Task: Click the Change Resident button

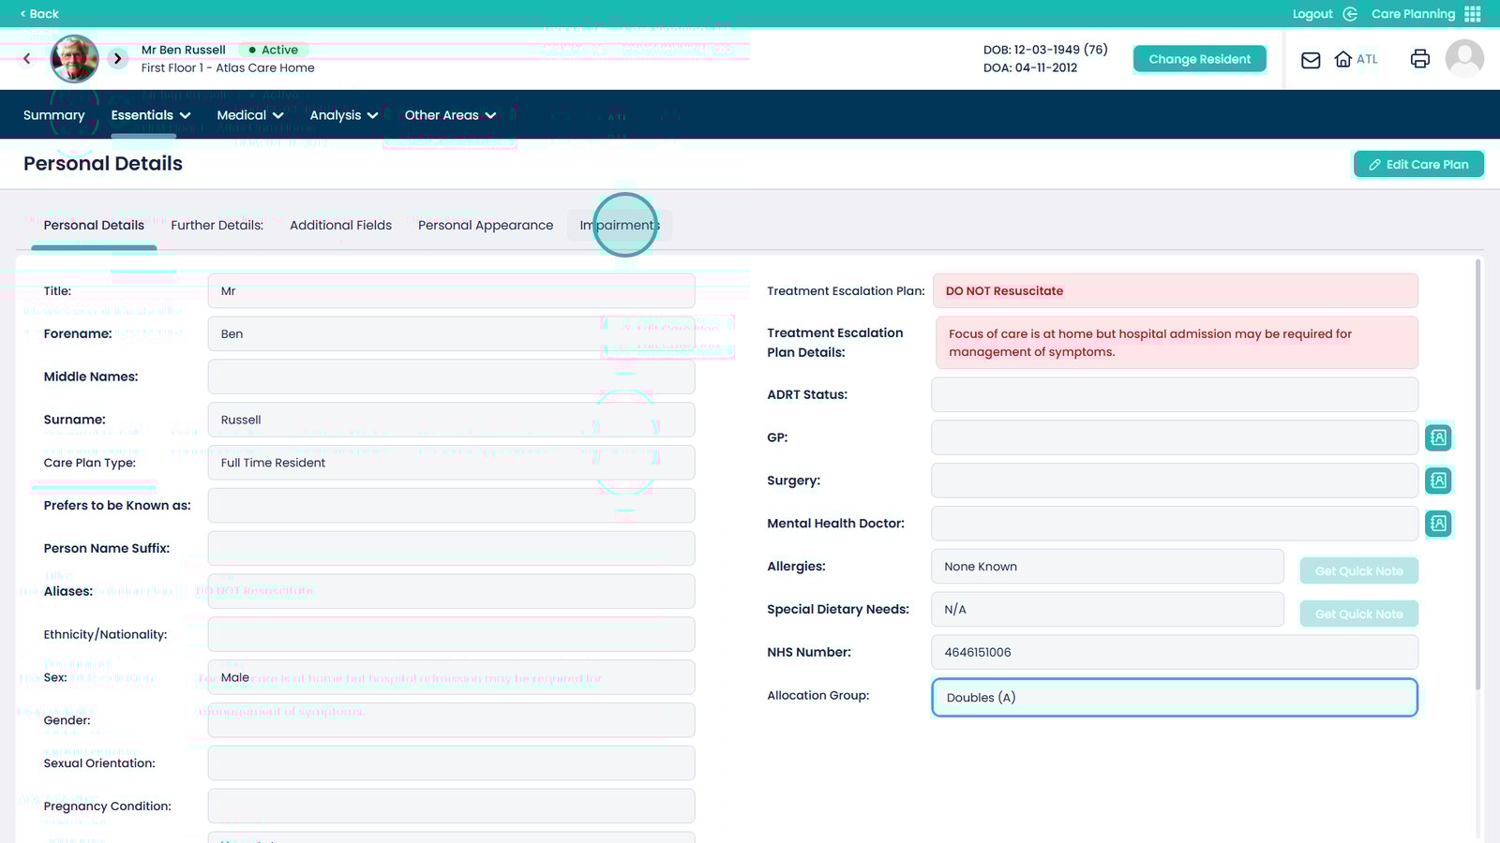Action: pos(1199,58)
